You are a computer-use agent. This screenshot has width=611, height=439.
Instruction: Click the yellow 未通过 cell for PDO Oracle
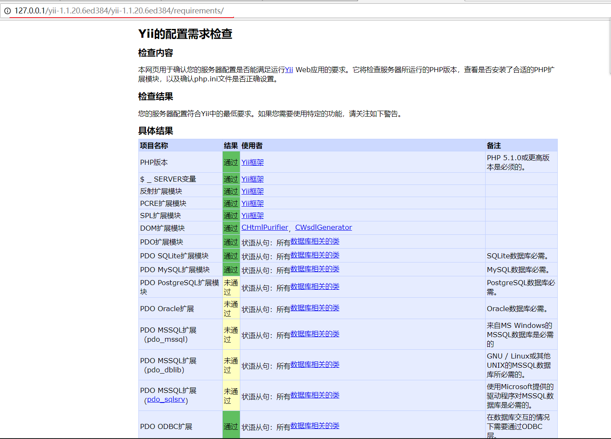coord(231,309)
